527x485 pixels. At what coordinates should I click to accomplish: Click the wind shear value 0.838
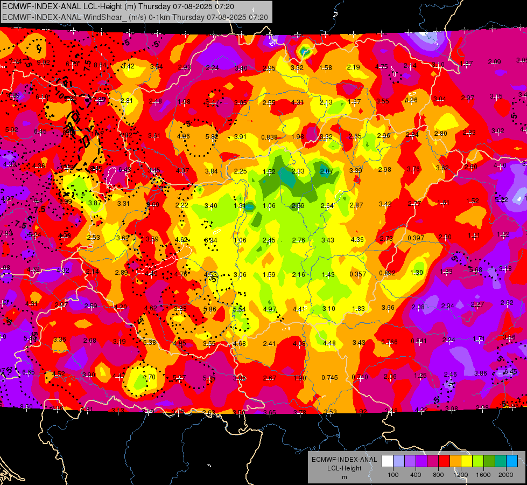pos(269,137)
